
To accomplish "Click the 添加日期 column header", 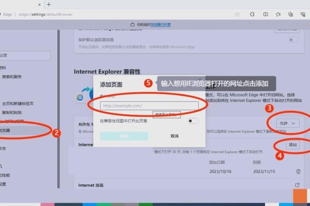I will pyautogui.click(x=217, y=162).
